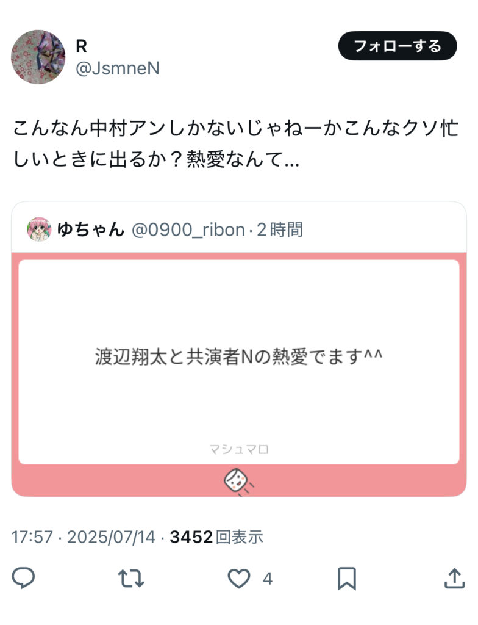478x625 pixels.
Task: Click the フォローする button
Action: [x=398, y=46]
